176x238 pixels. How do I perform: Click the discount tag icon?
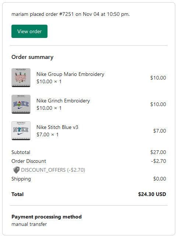16,170
